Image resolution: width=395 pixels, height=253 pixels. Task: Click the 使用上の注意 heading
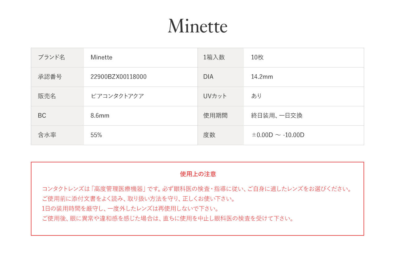click(198, 174)
